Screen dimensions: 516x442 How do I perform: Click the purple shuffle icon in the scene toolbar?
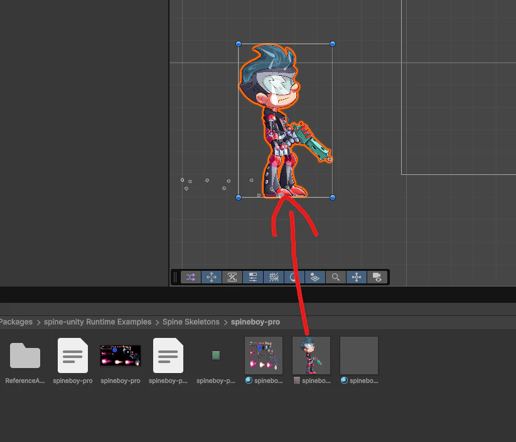pyautogui.click(x=191, y=277)
